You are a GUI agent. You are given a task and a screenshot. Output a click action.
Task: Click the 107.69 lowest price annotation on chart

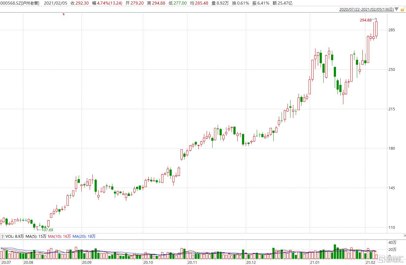pyautogui.click(x=47, y=230)
